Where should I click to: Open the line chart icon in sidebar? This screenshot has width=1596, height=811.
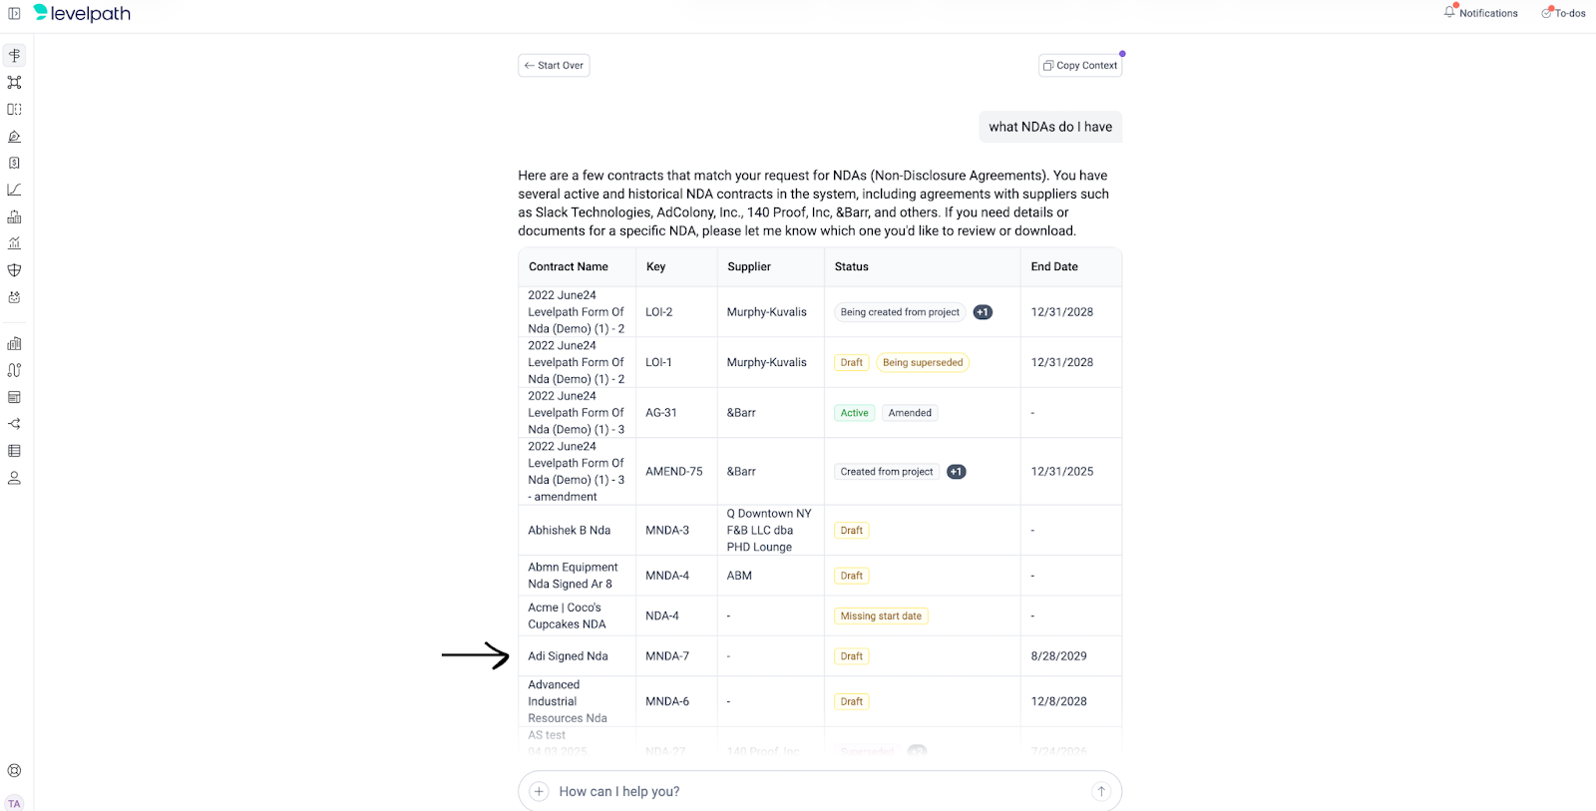(x=14, y=190)
